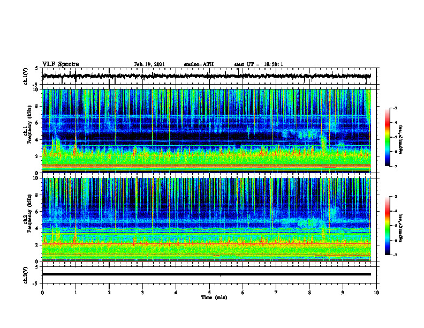
Task: Click time axis tick label "0"
Action: coord(42,293)
